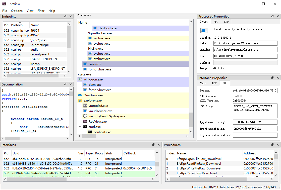Click the User input field
The image size is (281, 190).
click(x=245, y=56)
